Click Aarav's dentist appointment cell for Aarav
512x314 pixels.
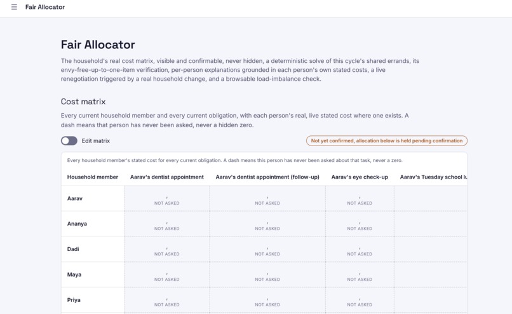[x=167, y=198]
